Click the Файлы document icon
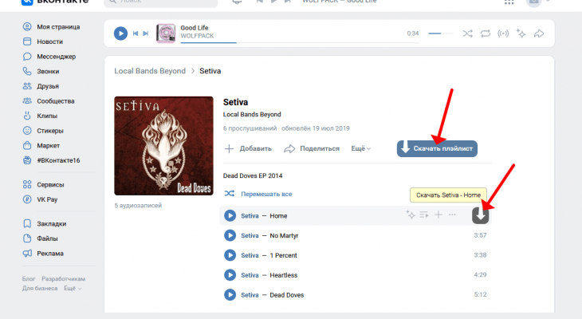The width and height of the screenshot is (582, 319). pos(27,238)
